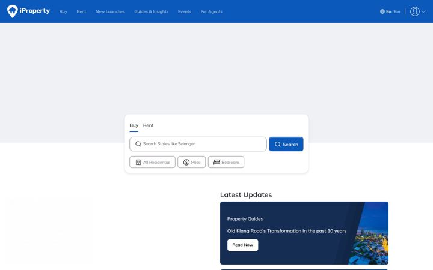Click the dollar icon on Price
This screenshot has width=433, height=270.
pos(186,162)
